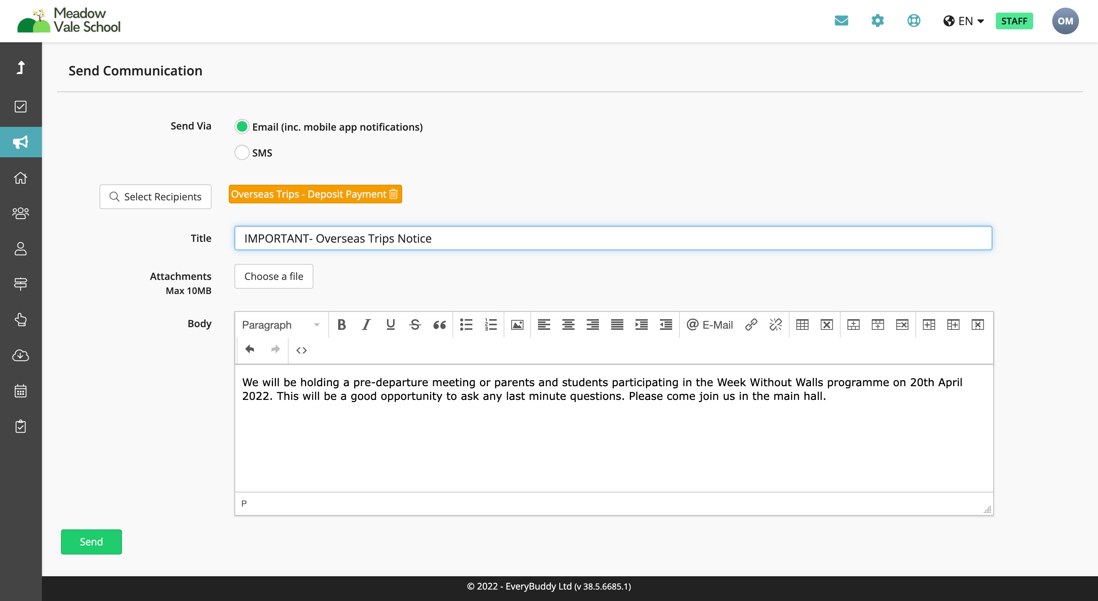The image size is (1098, 601).
Task: Click inside the body text area
Action: pos(614,428)
